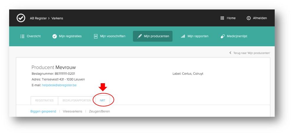The width and height of the screenshot is (293, 135).
Task: Open Mijn rapporten page
Action: point(194,36)
